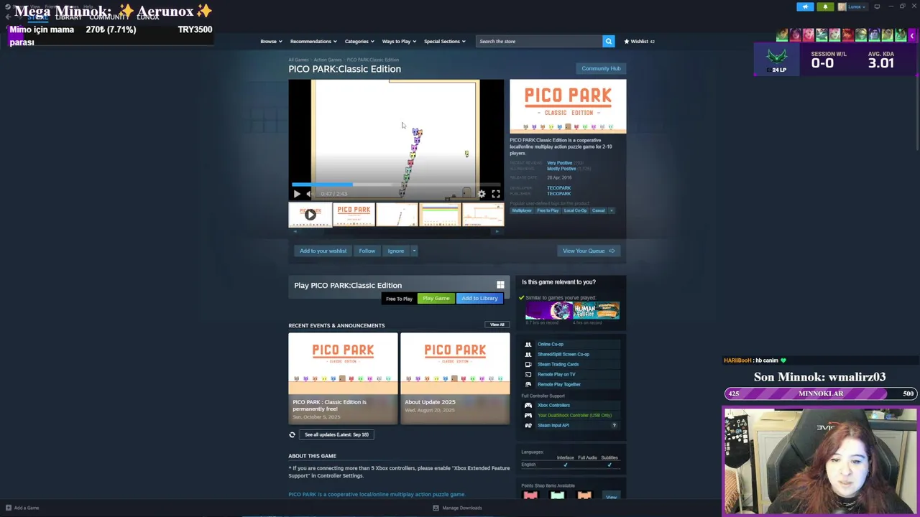
Task: Open the Community Hub
Action: [x=601, y=68]
